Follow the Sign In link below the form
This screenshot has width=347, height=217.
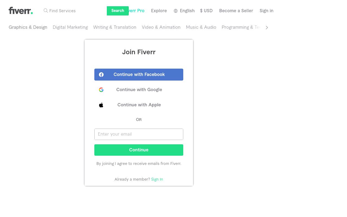[157, 179]
